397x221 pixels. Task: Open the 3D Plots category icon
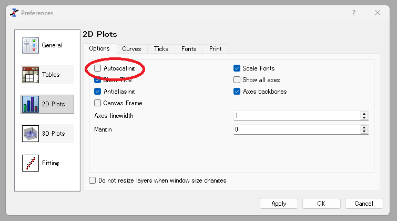point(31,134)
